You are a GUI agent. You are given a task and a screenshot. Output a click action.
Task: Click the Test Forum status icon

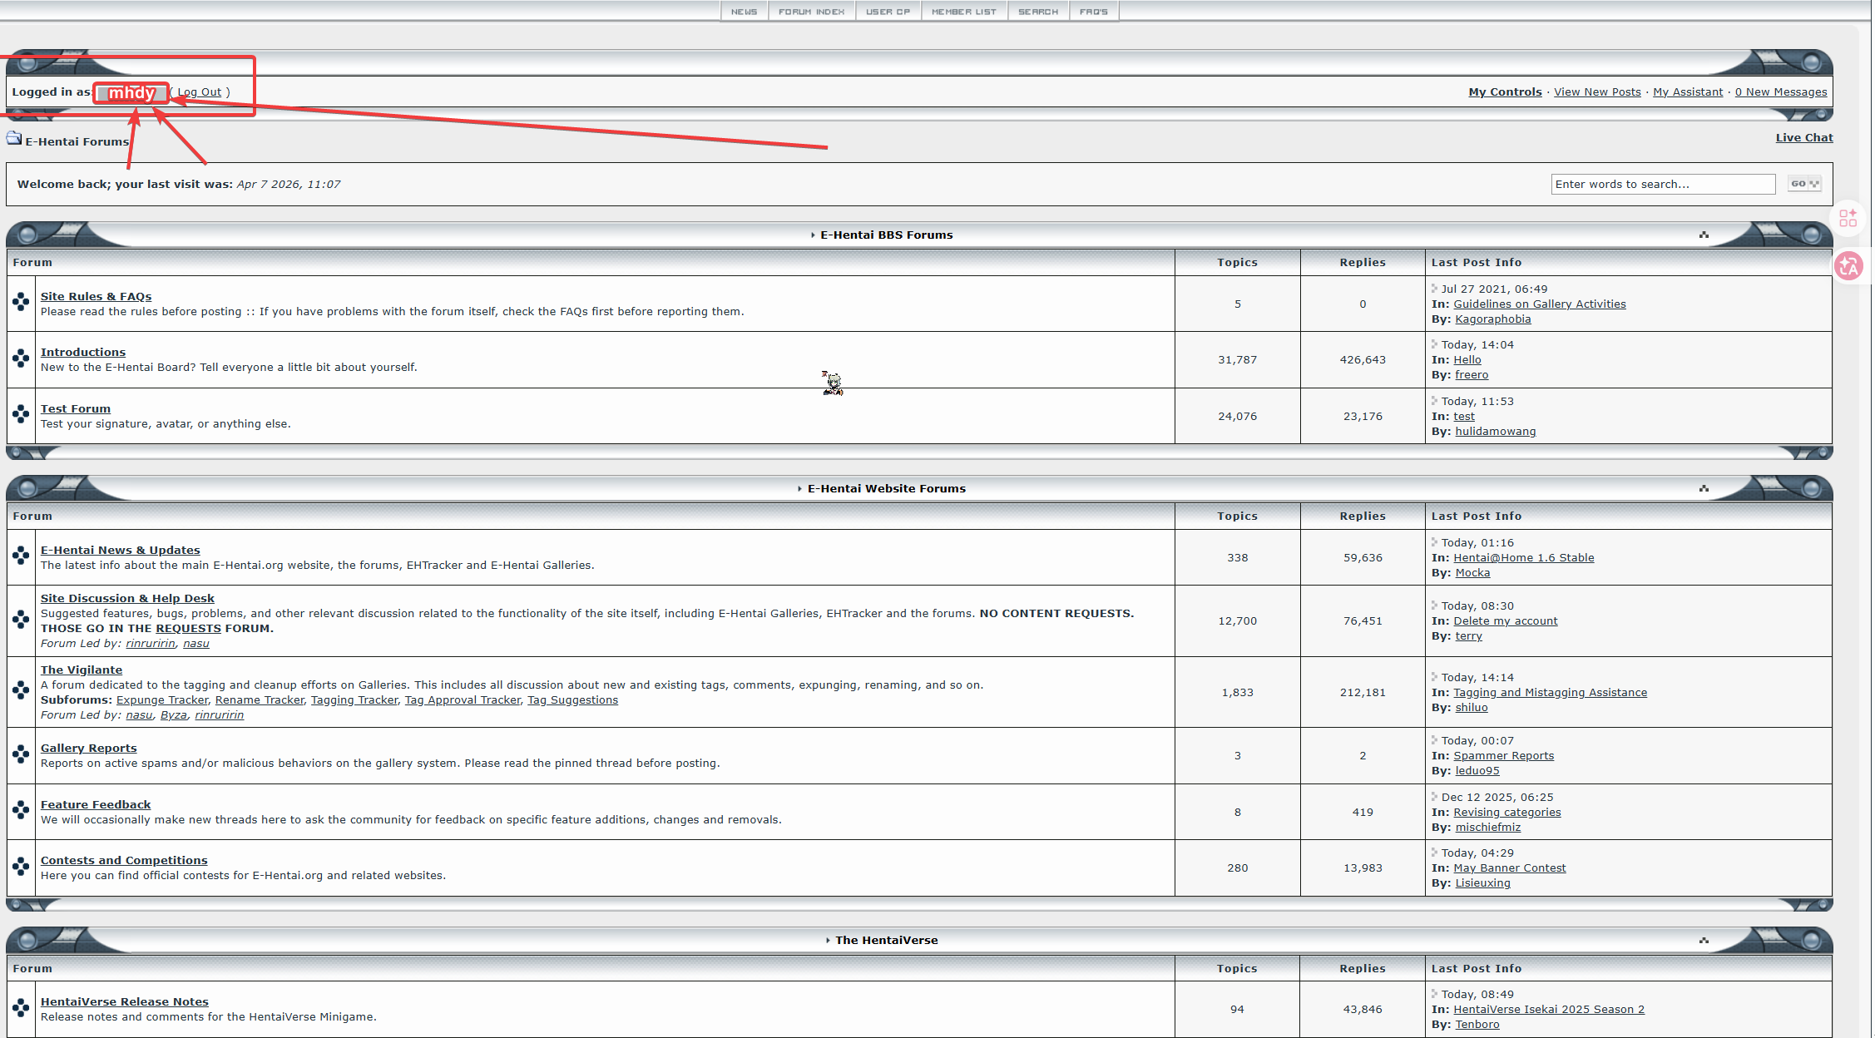click(x=21, y=415)
